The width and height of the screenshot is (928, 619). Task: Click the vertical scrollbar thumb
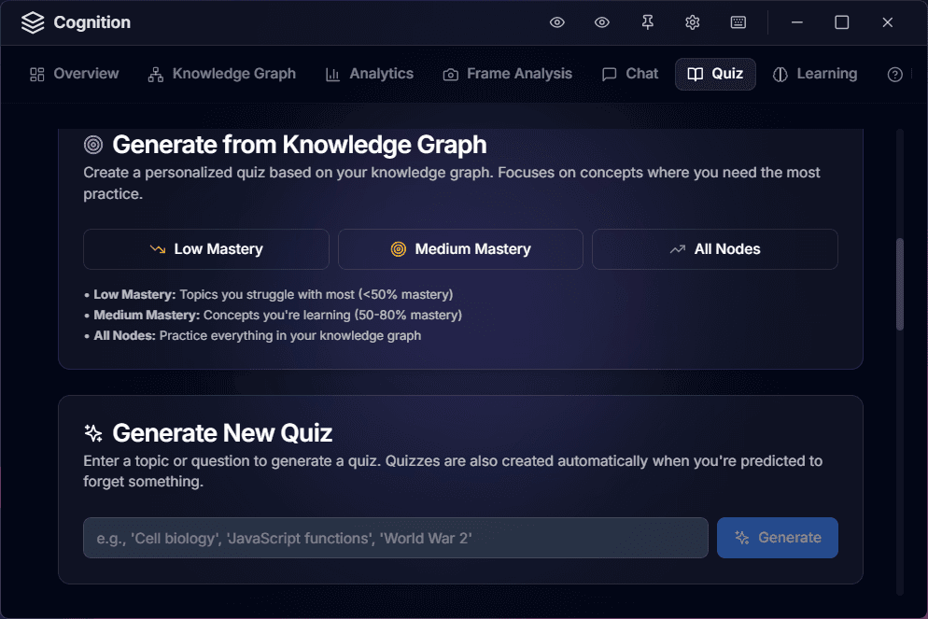point(900,284)
